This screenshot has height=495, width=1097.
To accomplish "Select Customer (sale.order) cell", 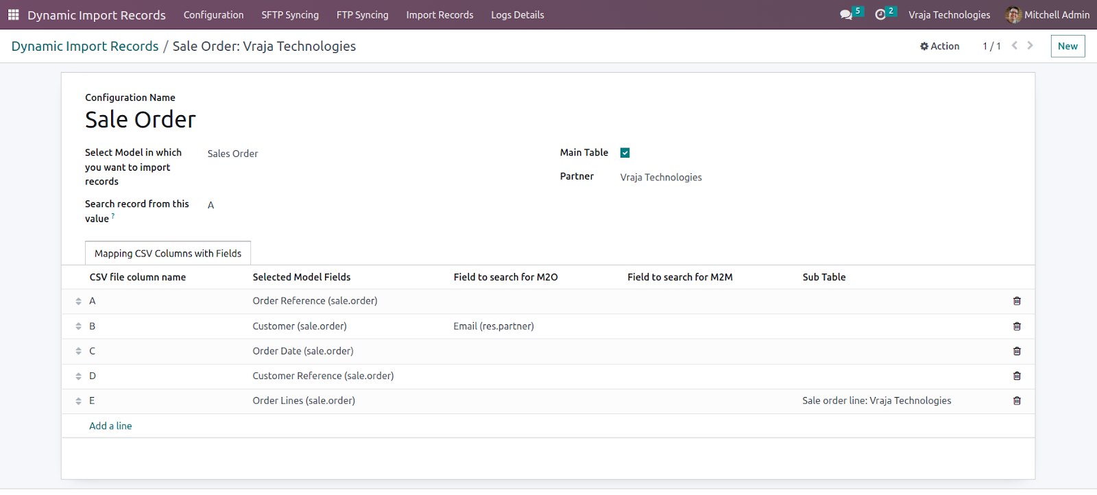I will click(300, 326).
